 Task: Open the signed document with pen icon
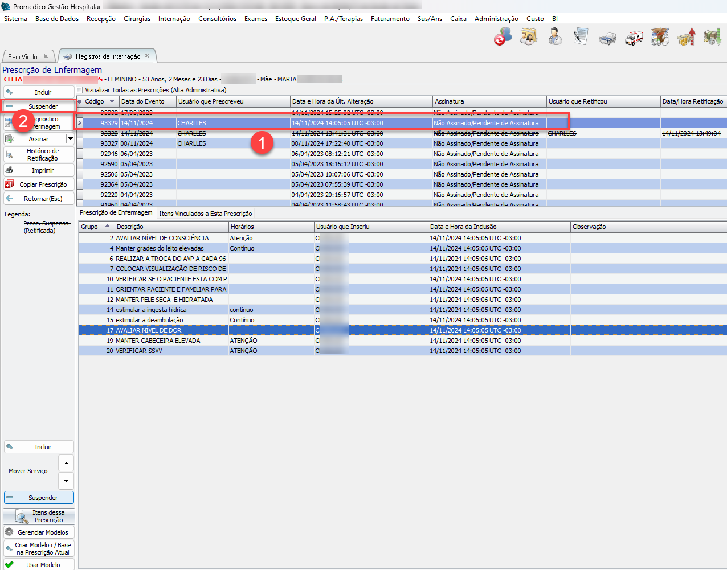(x=581, y=37)
